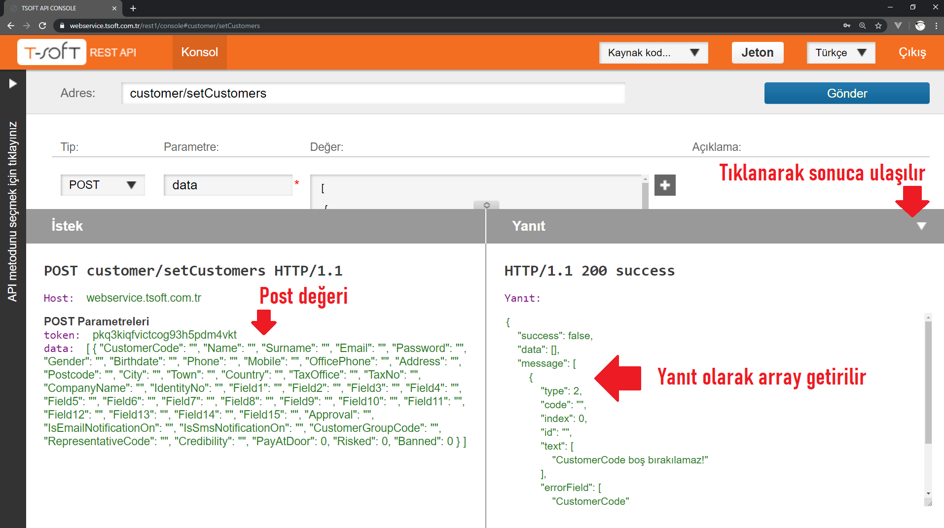Focus the Adres input field
The height and width of the screenshot is (528, 944).
pyautogui.click(x=373, y=93)
